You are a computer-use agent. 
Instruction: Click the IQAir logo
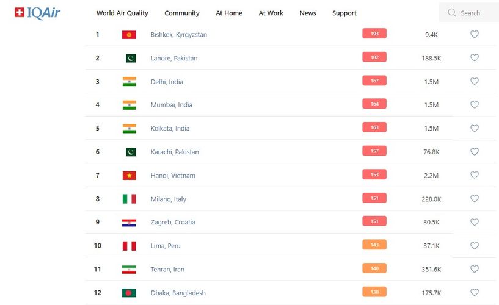(x=37, y=12)
